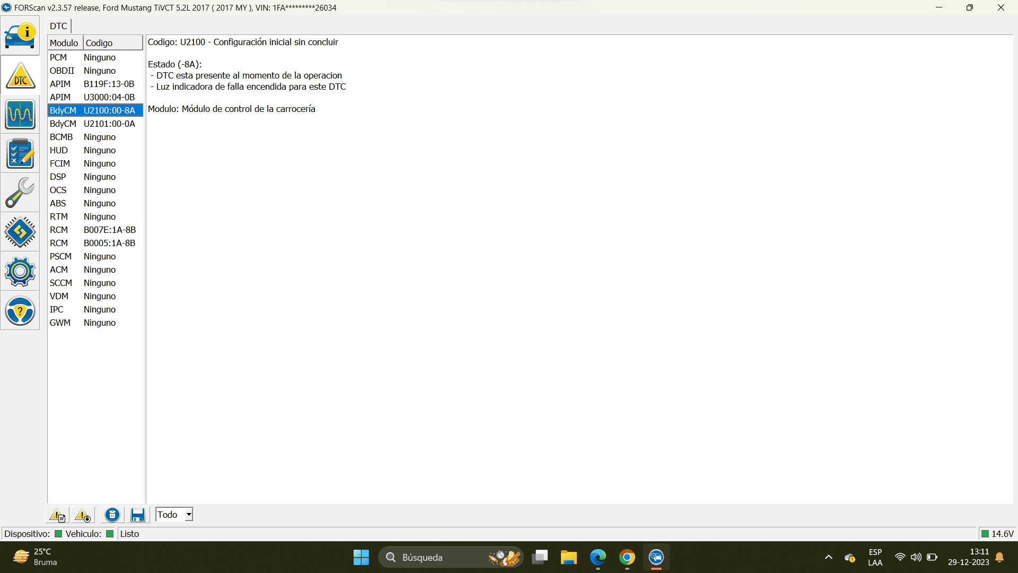Select the DSP Ninguno row
Viewport: 1018px width, 573px height.
click(95, 177)
